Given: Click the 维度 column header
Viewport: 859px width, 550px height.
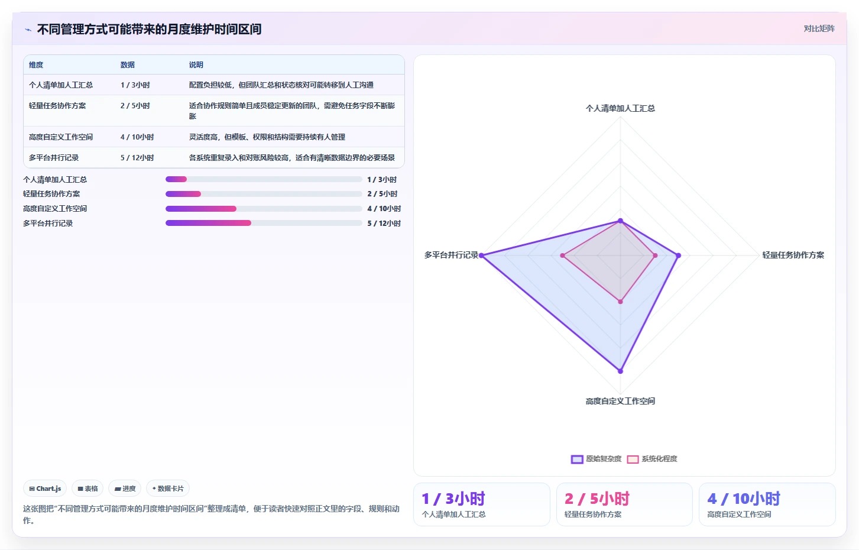Looking at the screenshot, I should click(x=36, y=65).
